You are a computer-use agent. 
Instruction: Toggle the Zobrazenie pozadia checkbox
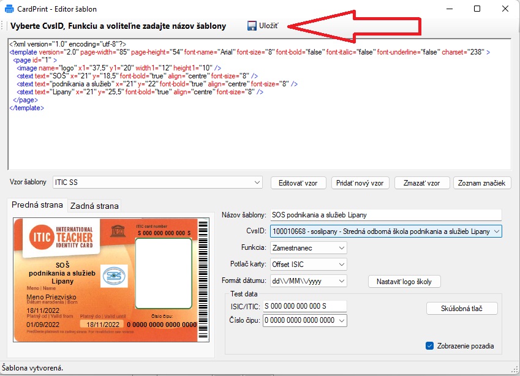coord(430,346)
